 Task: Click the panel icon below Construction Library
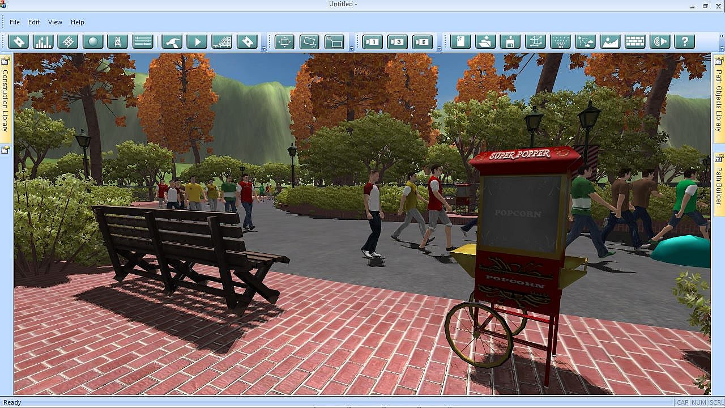point(5,150)
